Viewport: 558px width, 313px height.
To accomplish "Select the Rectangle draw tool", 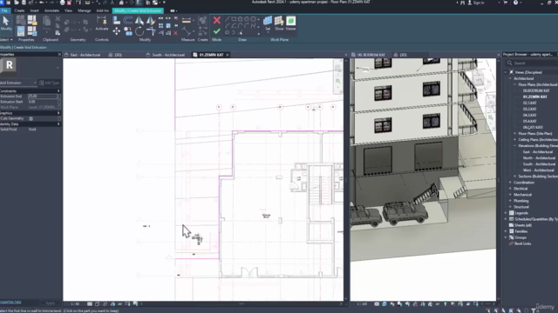I will (x=234, y=19).
